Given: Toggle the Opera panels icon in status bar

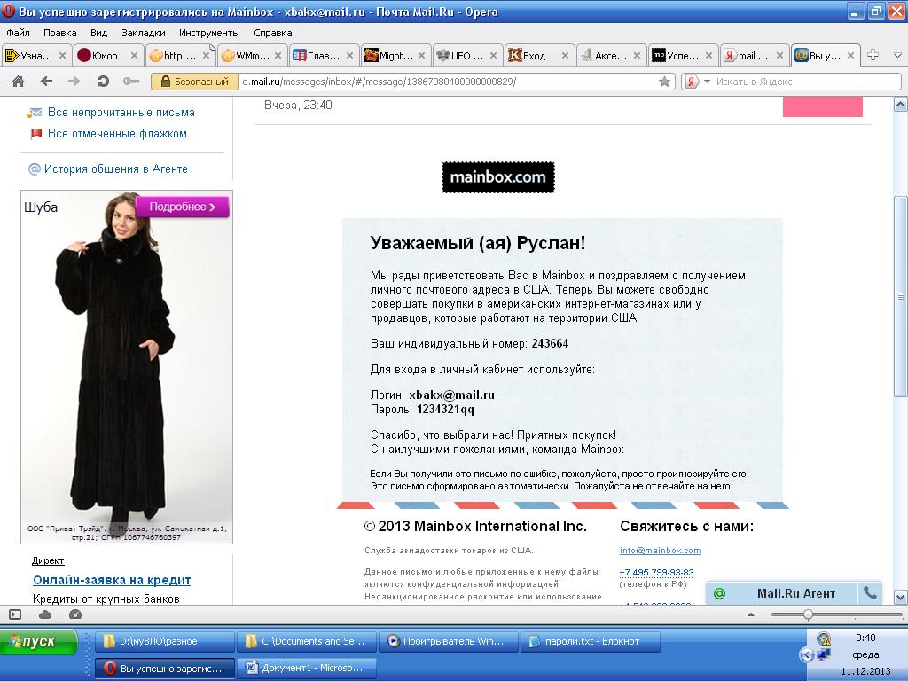Looking at the screenshot, I should [15, 614].
